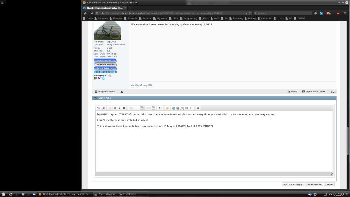Click the Insert Link globe icon
Screen dimensions: 350x197
173,108
